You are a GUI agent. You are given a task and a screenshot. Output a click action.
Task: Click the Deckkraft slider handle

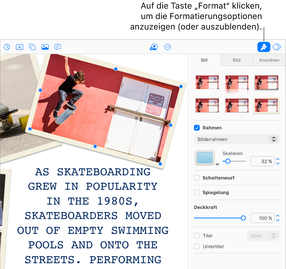point(243,218)
